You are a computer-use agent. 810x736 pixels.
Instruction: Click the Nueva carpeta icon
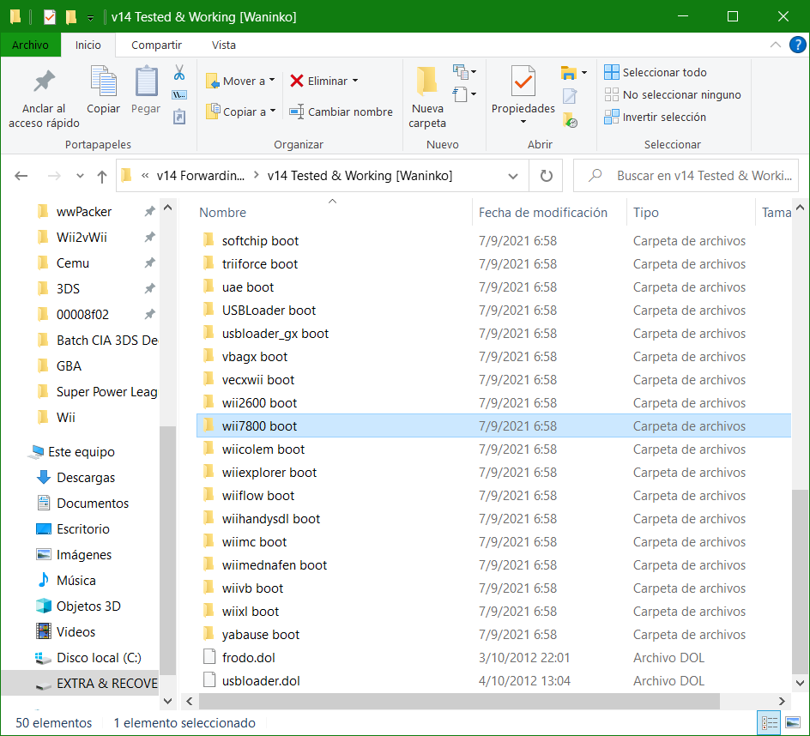[x=427, y=81]
